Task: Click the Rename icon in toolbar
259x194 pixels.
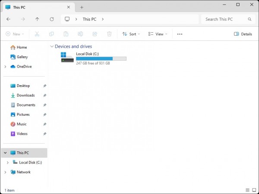Action: coord(80,34)
